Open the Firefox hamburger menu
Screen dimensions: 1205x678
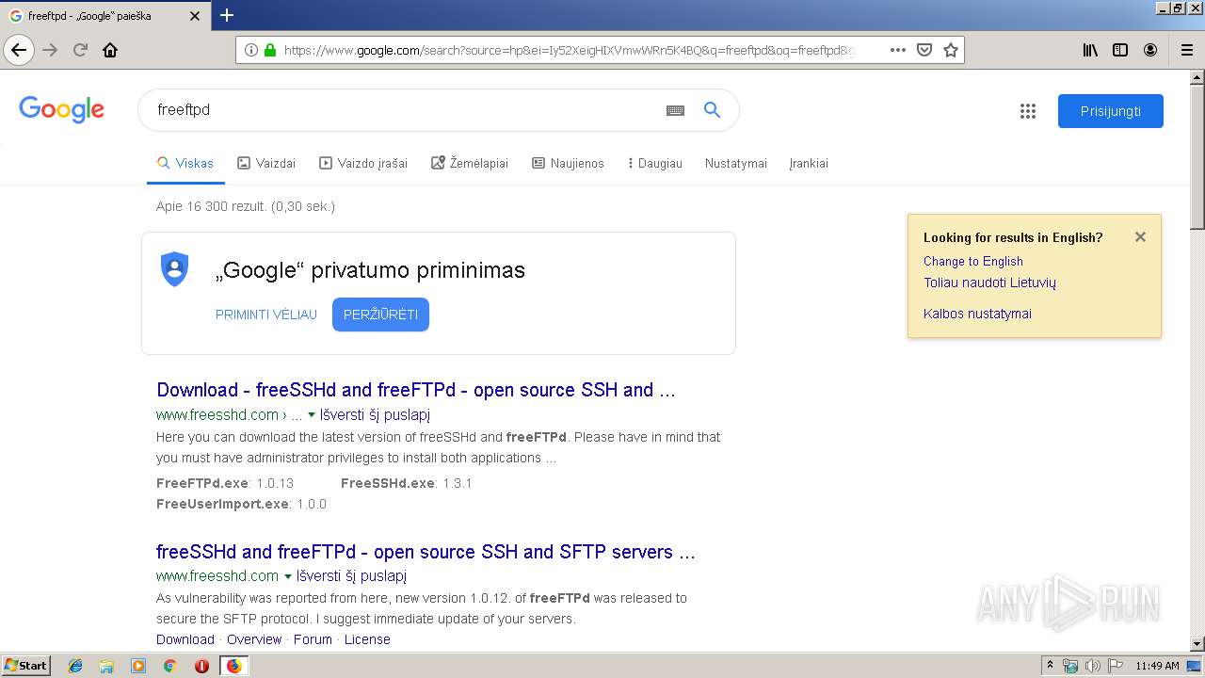coord(1186,50)
